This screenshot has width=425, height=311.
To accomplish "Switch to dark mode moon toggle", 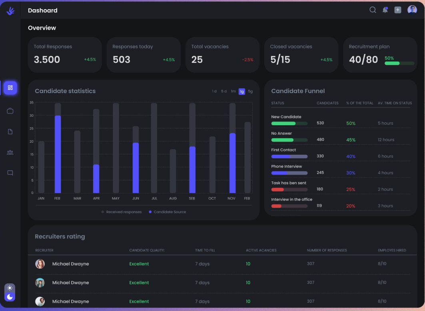I will point(10,297).
